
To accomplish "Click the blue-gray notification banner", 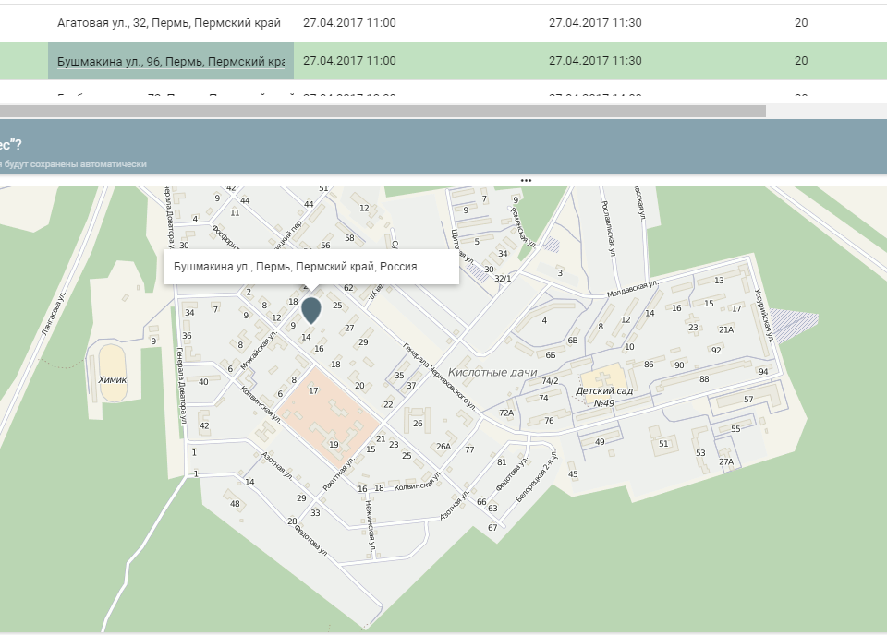I will (x=443, y=146).
